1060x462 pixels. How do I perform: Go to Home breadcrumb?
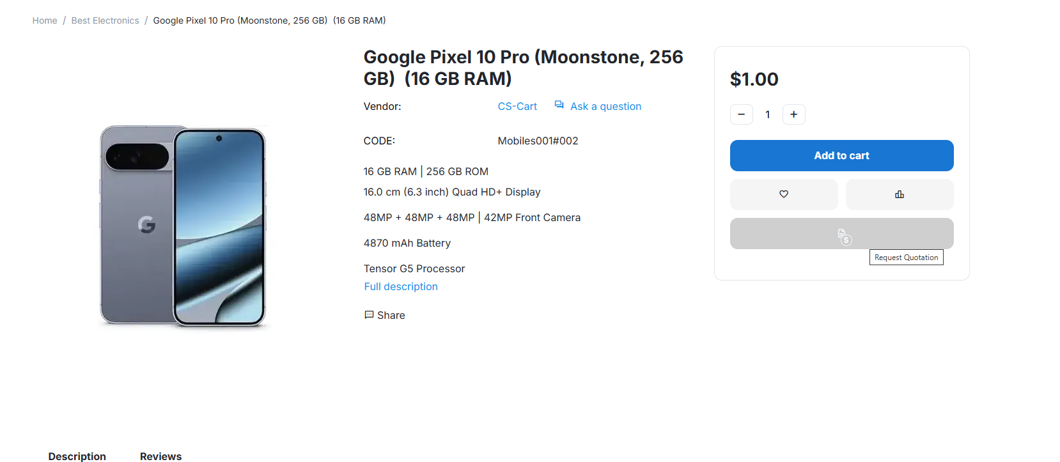pyautogui.click(x=45, y=20)
